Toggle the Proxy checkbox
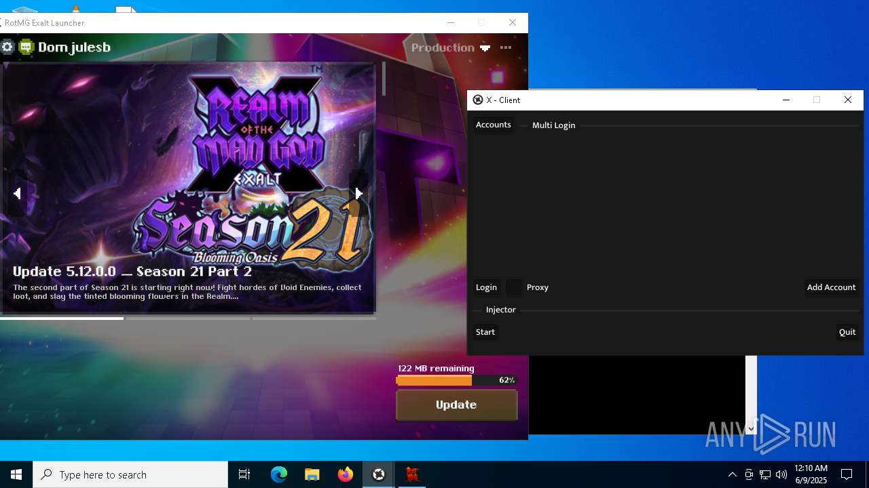The image size is (869, 488). [515, 287]
